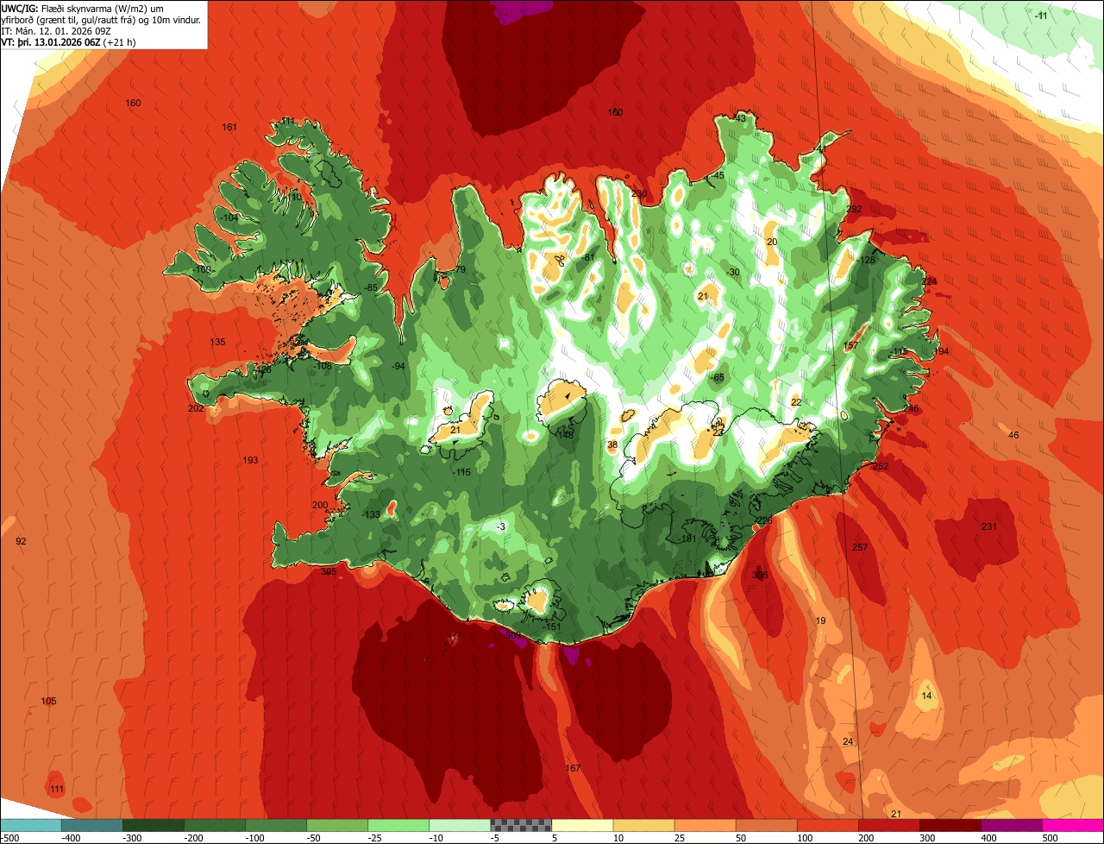Image resolution: width=1104 pixels, height=844 pixels.
Task: Click the map value '92' near the west edge
Action: (x=22, y=541)
